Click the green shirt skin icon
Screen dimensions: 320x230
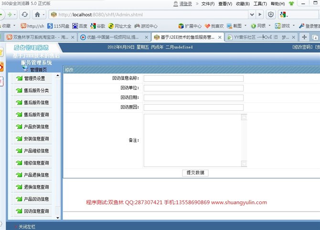[291, 3]
